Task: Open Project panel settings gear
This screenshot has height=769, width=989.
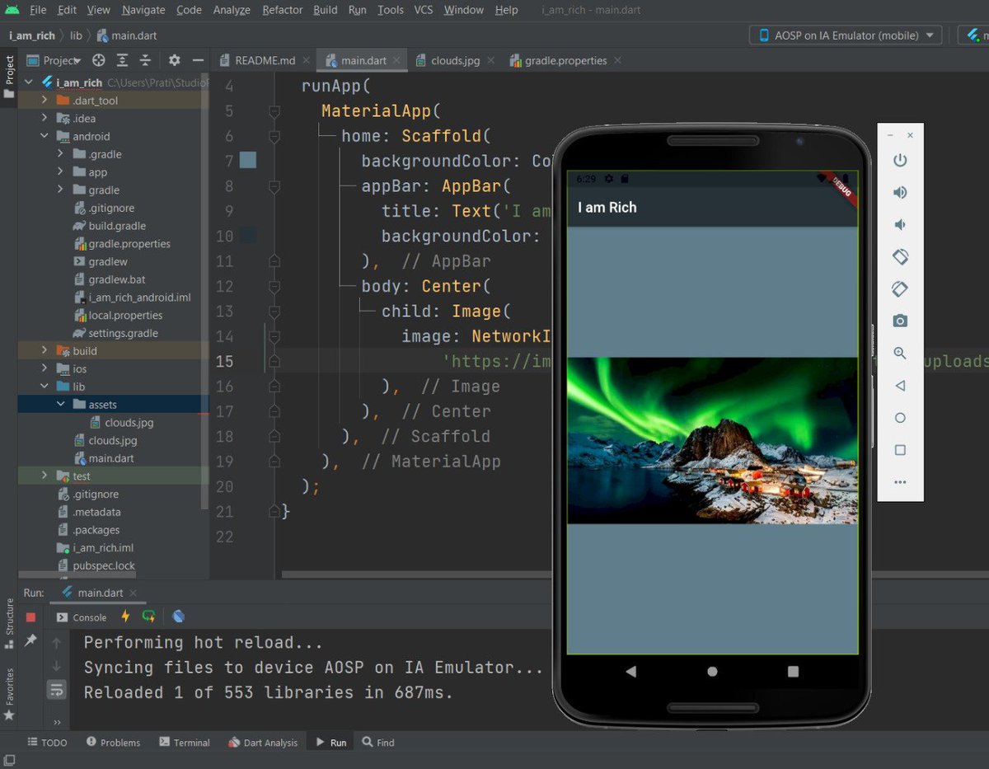Action: (x=174, y=60)
